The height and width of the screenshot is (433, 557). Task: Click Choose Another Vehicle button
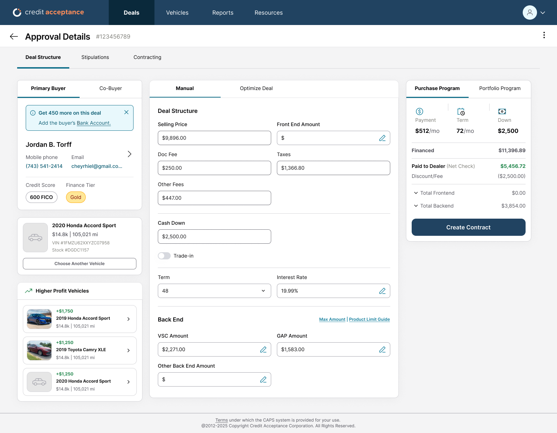pyautogui.click(x=80, y=264)
